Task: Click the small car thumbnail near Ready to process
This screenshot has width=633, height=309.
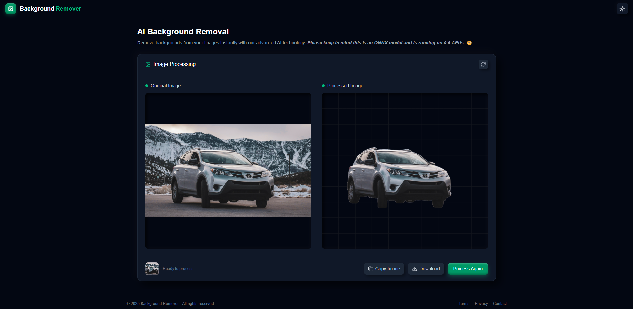Action: click(152, 269)
